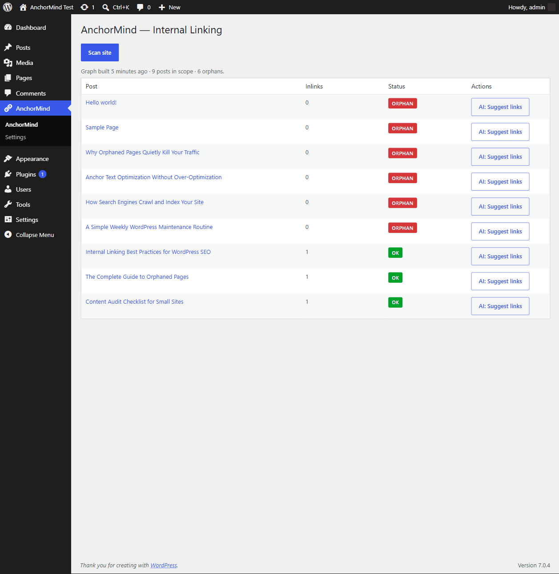
Task: Suggest links for Internal Linking Best Practices
Action: point(500,257)
